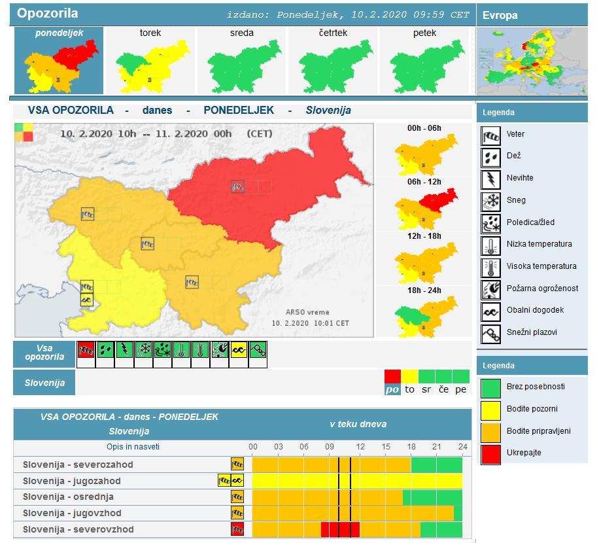Select the rain warning filter icon

pyautogui.click(x=105, y=350)
